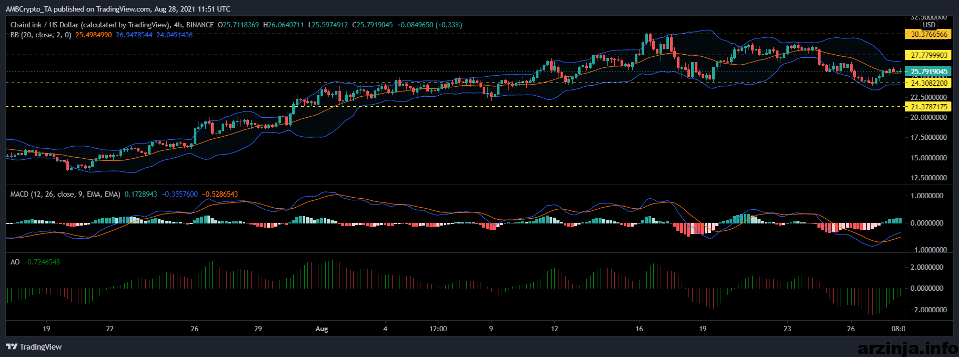Click the 16 date label on the time axis
This screenshot has height=357, width=959.
click(639, 329)
